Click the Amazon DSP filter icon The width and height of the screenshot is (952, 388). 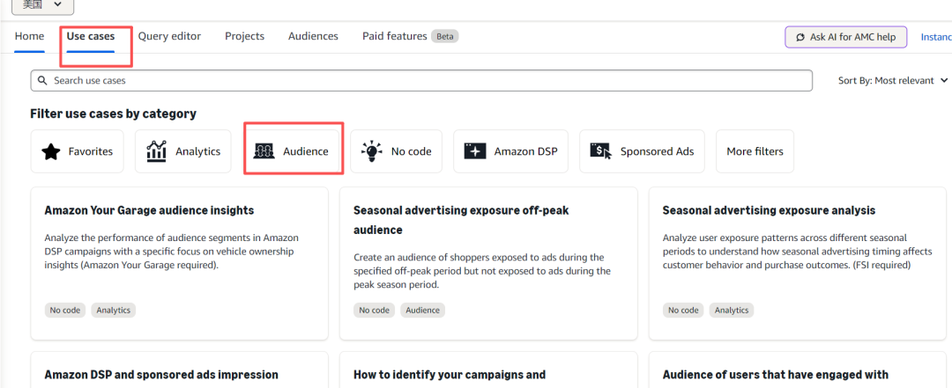(475, 151)
